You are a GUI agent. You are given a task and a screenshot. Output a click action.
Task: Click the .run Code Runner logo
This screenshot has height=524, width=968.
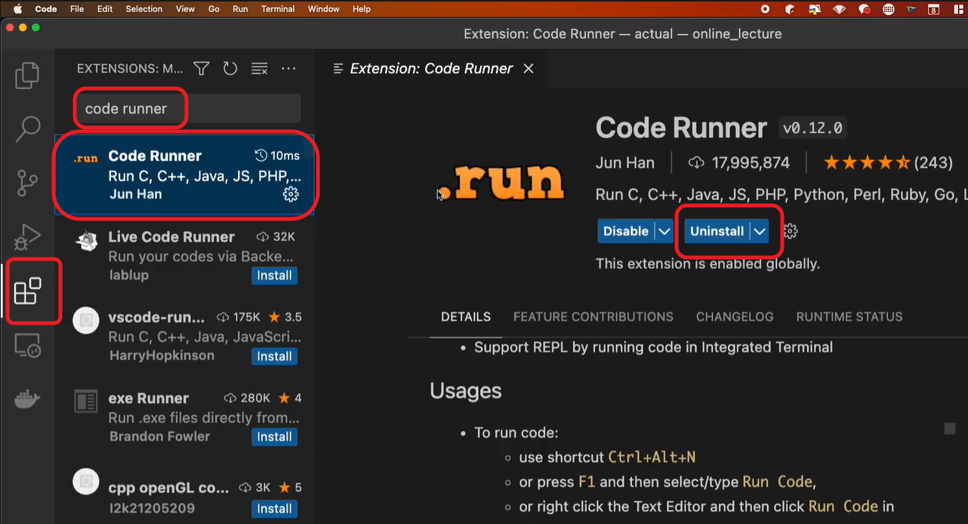[501, 183]
